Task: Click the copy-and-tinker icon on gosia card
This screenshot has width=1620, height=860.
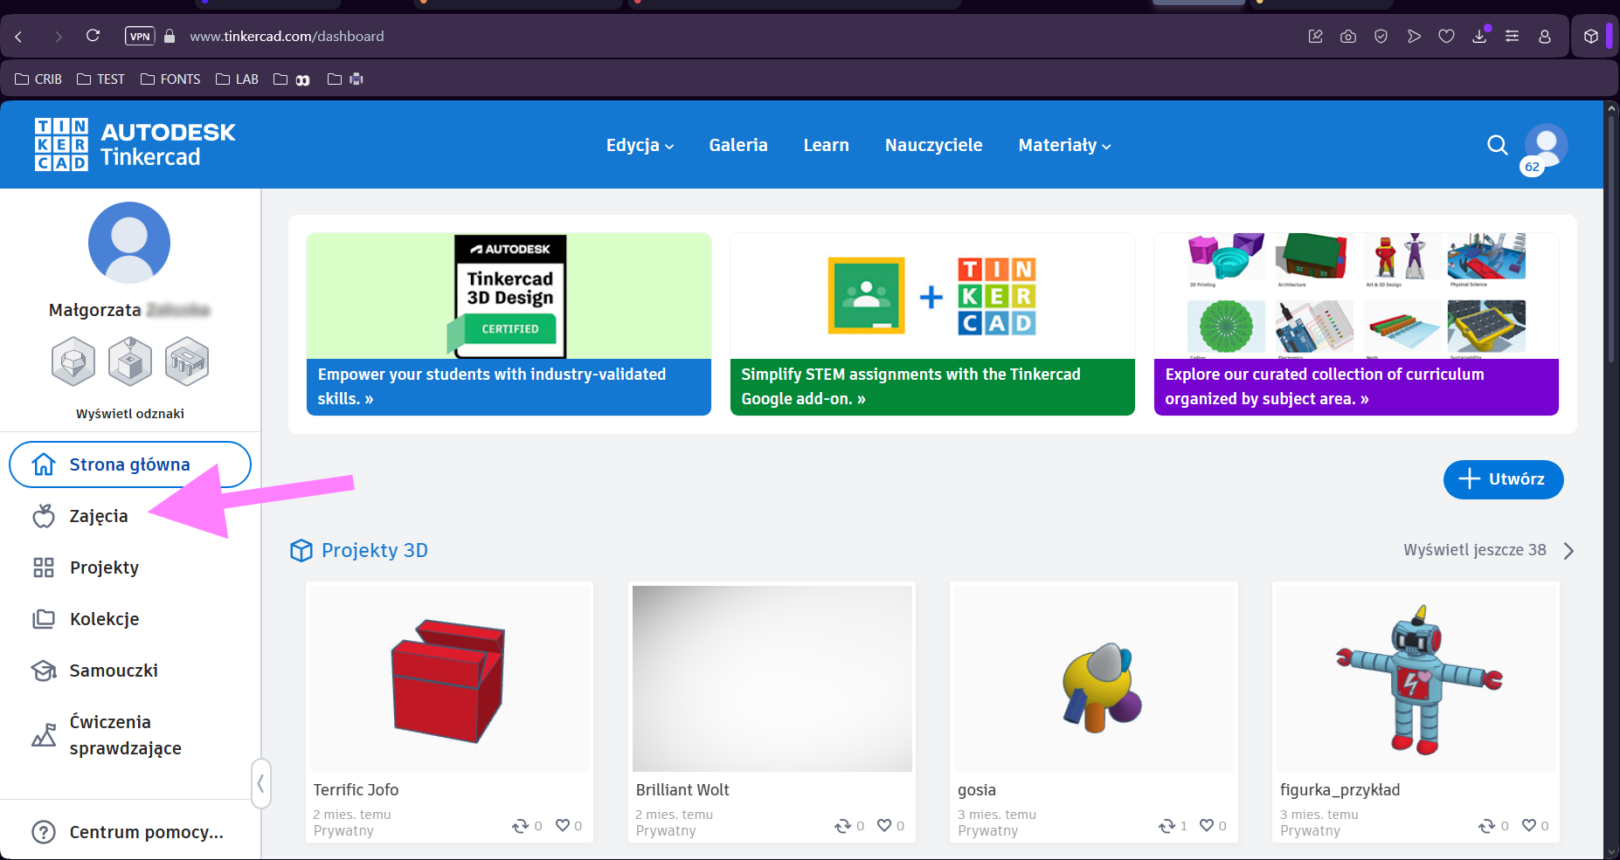Action: tap(1167, 825)
